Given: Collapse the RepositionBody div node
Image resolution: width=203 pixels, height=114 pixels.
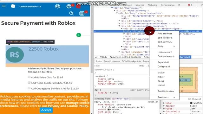Looking at the screenshot, I should [x=115, y=10].
